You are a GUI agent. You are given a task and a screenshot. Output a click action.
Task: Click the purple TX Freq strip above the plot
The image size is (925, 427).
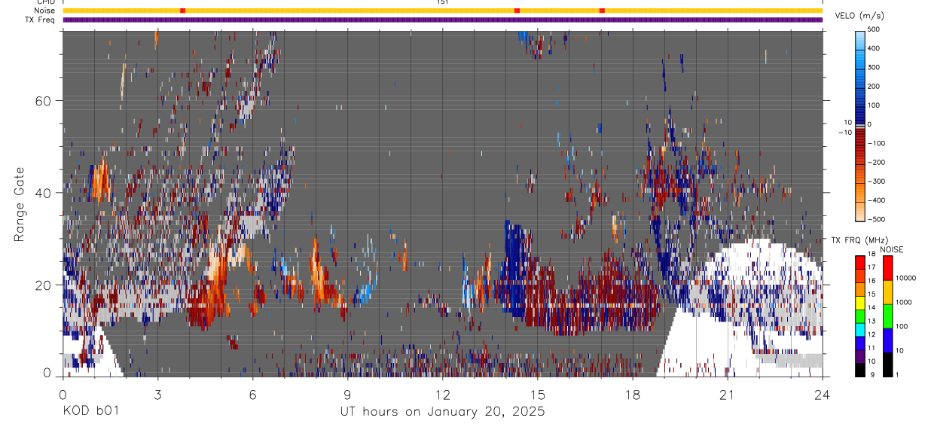click(443, 20)
